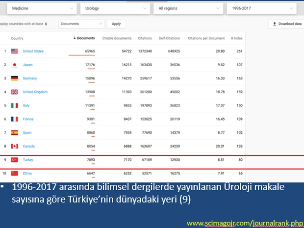This screenshot has height=228, width=304.
Task: Sort table by Documents column header
Action: [x=84, y=38]
